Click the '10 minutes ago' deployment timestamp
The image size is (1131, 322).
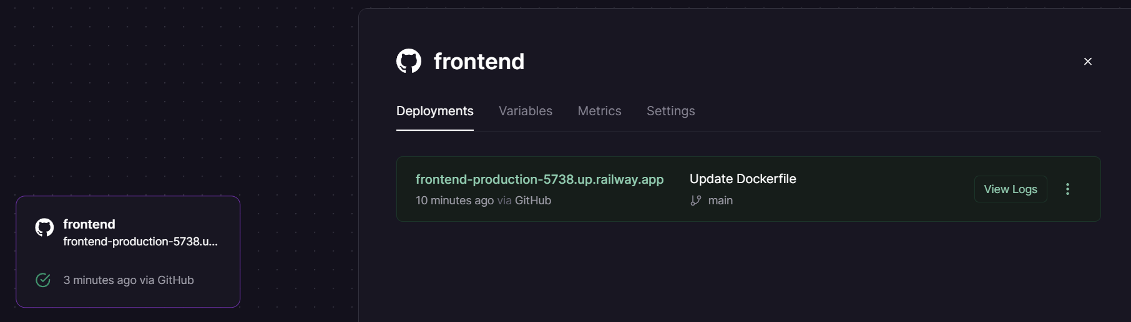454,201
